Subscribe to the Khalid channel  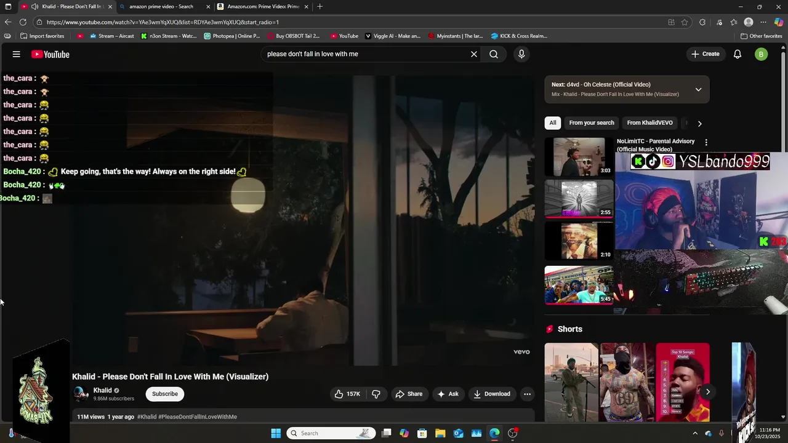[165, 394]
